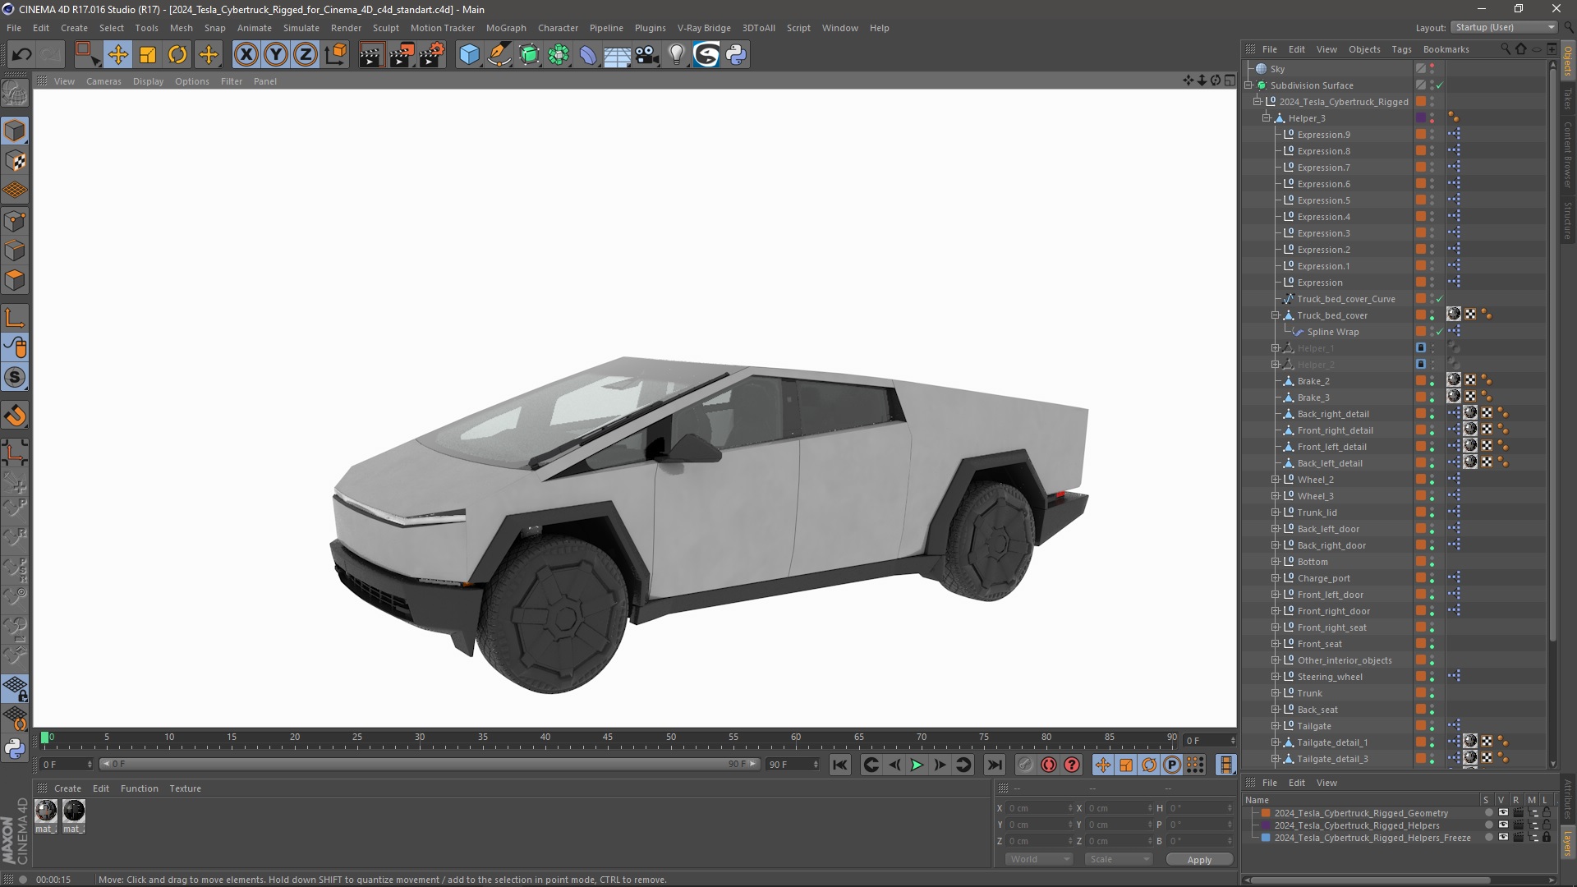Click Render View clapperboard icon

(x=371, y=55)
